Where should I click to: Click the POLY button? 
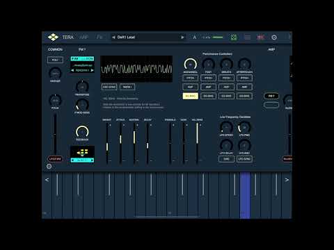(x=55, y=60)
